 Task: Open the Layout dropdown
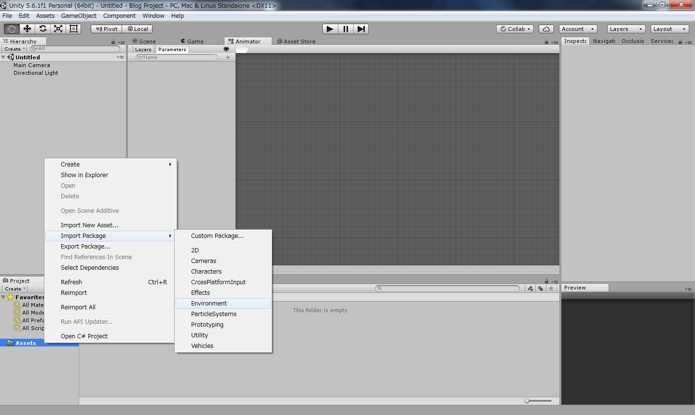[669, 29]
